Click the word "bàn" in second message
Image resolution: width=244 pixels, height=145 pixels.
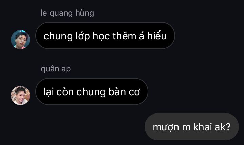(x=117, y=91)
